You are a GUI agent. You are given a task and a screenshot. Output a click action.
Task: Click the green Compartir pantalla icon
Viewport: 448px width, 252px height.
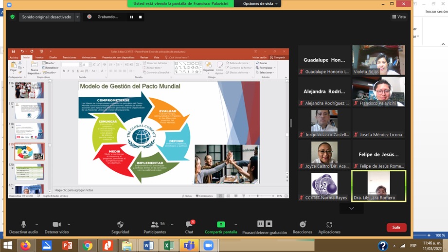[221, 224]
